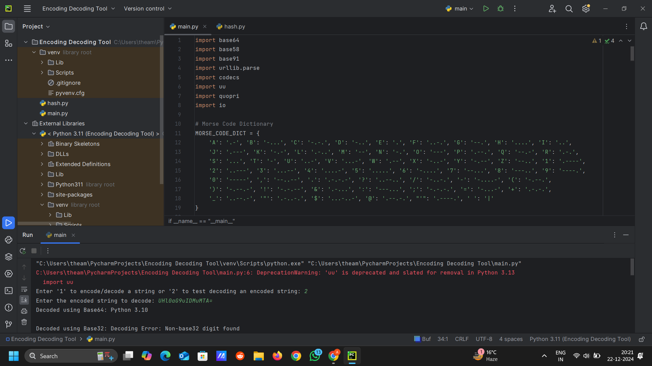Toggle soft-wrap in console output

tap(24, 290)
